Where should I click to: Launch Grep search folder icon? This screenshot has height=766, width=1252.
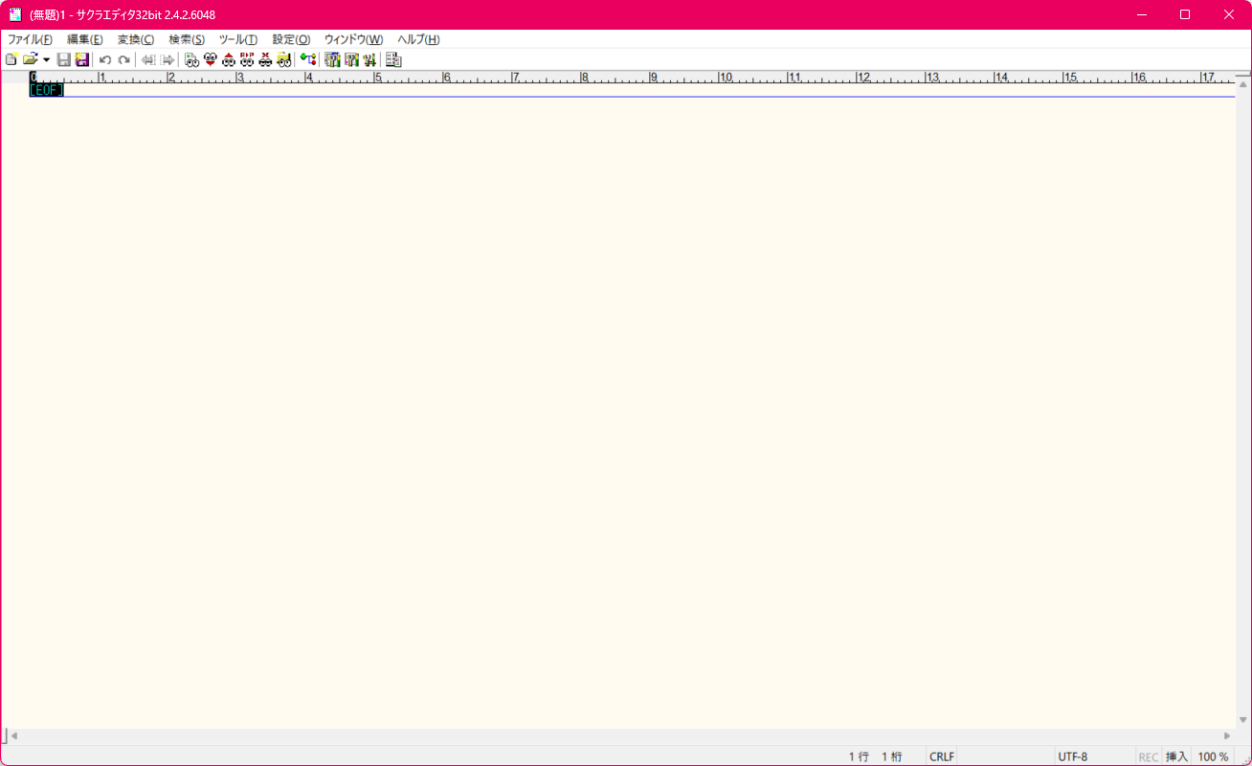click(x=283, y=59)
